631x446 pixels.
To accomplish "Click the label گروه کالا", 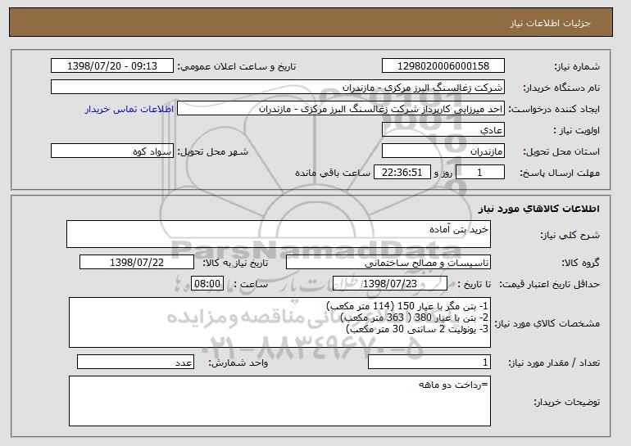I will pos(580,263).
